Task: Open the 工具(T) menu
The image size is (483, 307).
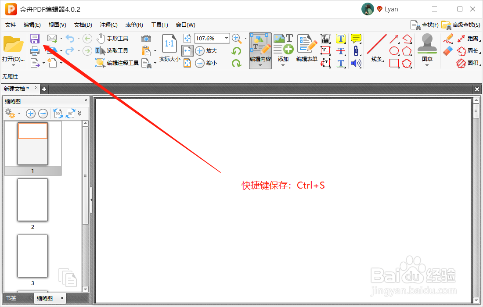Action: (x=159, y=25)
